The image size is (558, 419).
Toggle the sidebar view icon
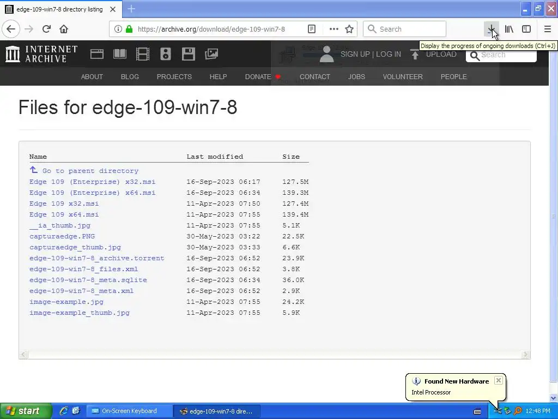[x=526, y=29]
